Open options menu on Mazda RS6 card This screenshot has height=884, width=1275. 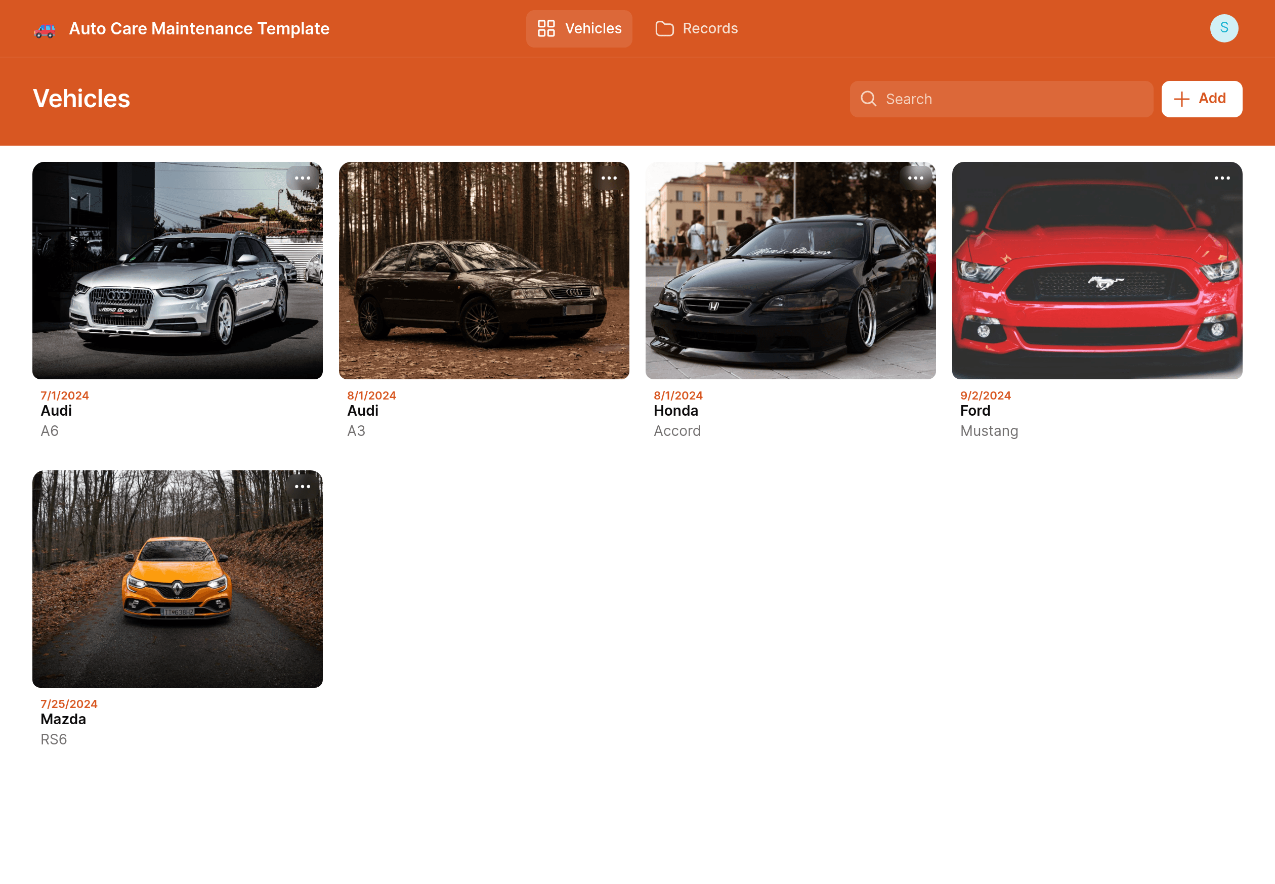pyautogui.click(x=303, y=487)
